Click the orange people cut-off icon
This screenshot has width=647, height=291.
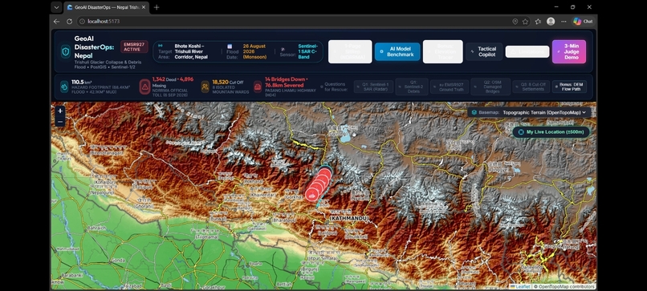[x=205, y=87]
